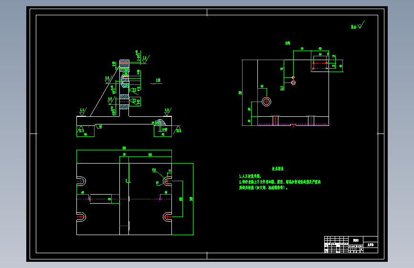This screenshot has height=268, width=414.
Task: Click the surface roughness symbol in sheet's top-right corner
Action: [361, 25]
